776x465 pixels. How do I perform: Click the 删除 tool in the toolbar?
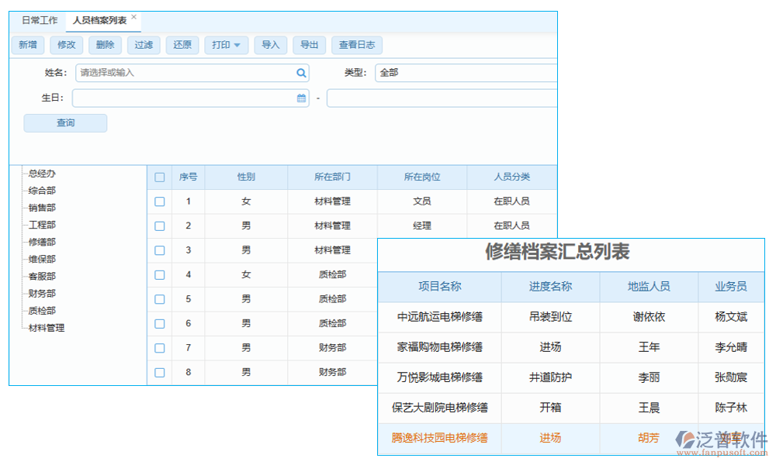click(x=105, y=45)
